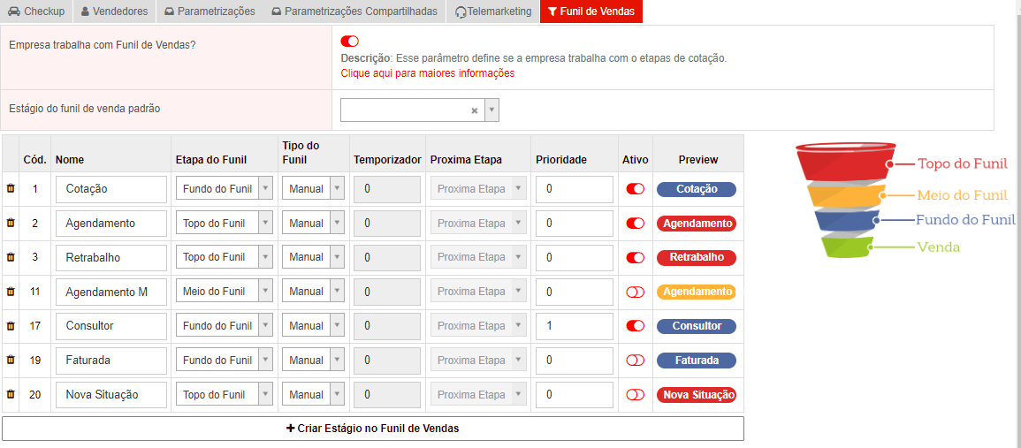Image resolution: width=1021 pixels, height=448 pixels.
Task: Disable Ativo switch for Cotação
Action: pos(635,189)
